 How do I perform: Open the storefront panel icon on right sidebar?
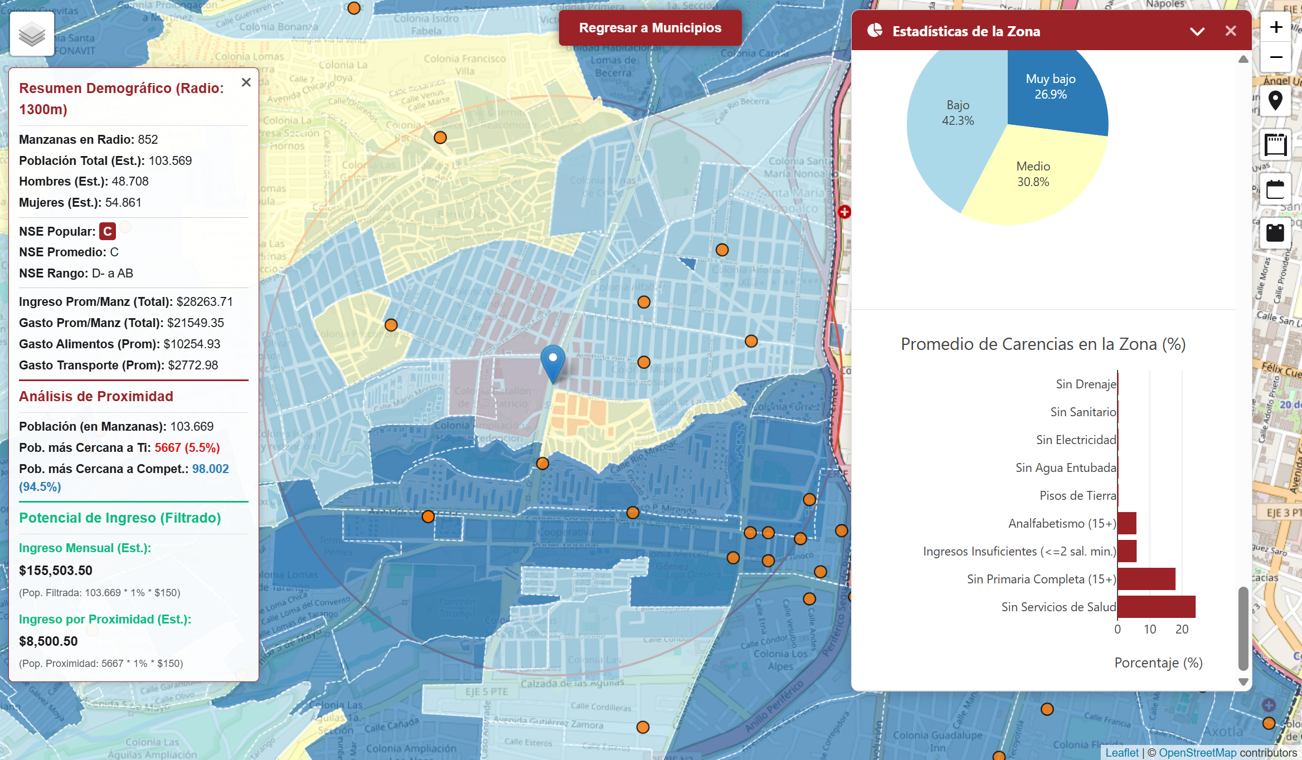pos(1276,144)
